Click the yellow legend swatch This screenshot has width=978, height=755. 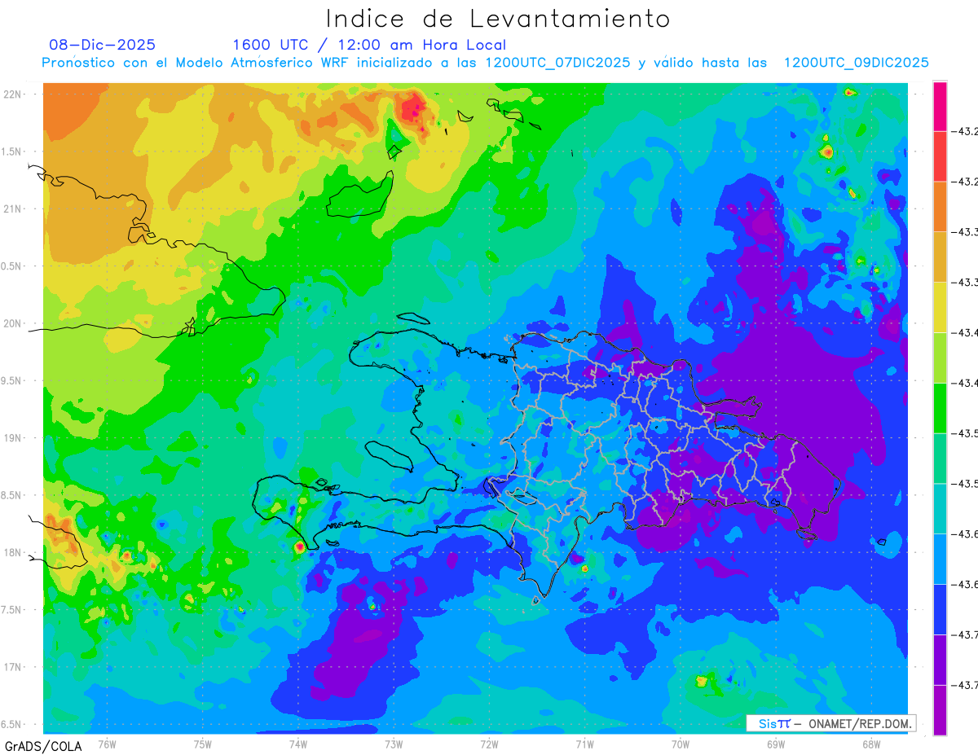(x=940, y=307)
